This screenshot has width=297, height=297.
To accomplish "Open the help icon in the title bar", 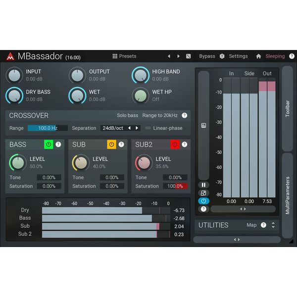I will (x=292, y=56).
